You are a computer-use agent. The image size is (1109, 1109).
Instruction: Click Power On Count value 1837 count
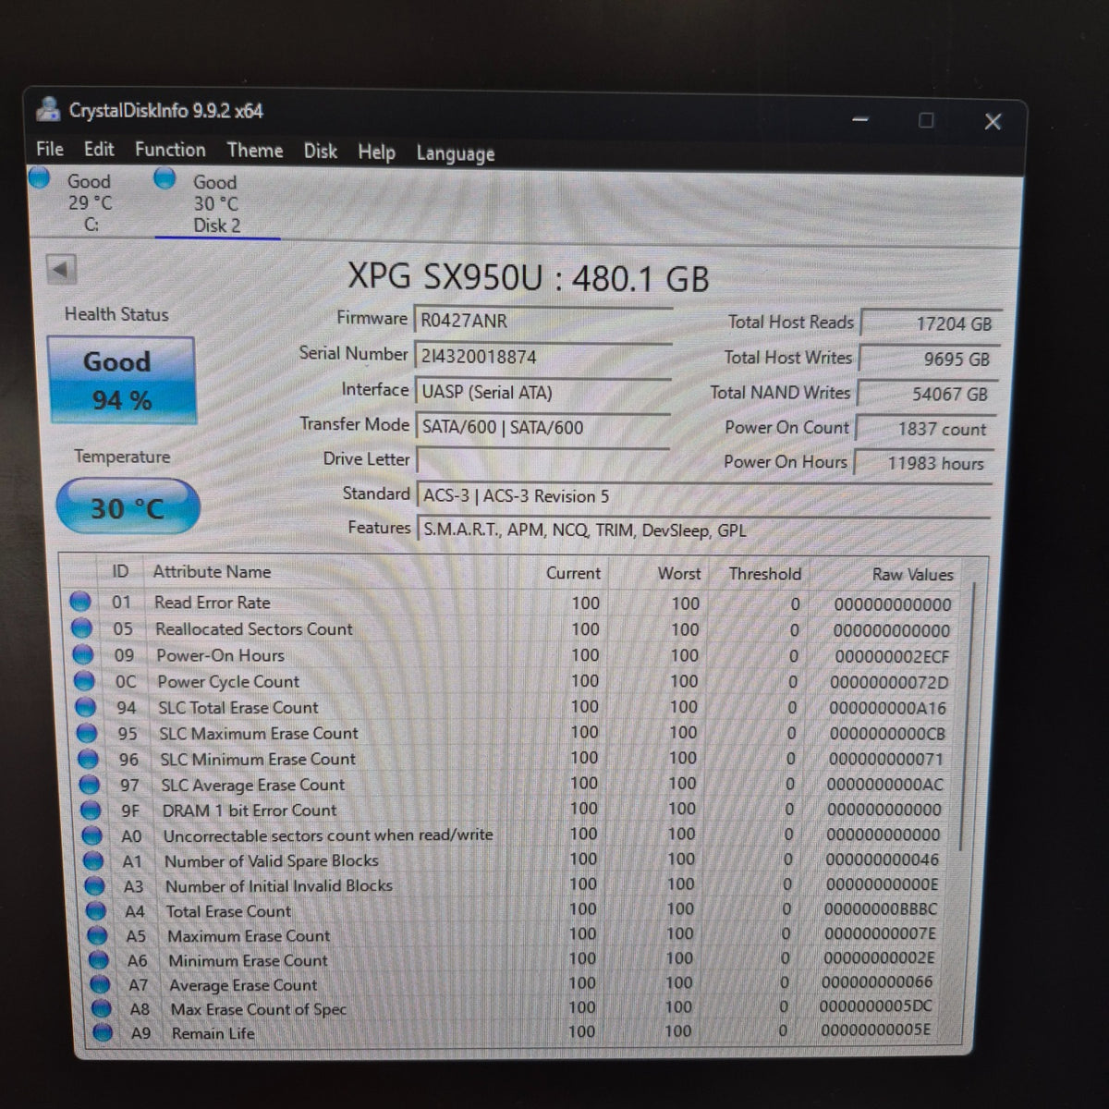(925, 429)
